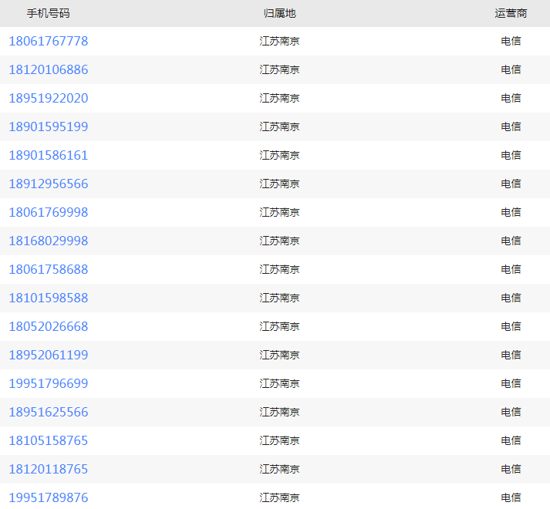This screenshot has height=509, width=550.
Task: Select 电信 in the 18061769998 row
Action: tap(511, 213)
